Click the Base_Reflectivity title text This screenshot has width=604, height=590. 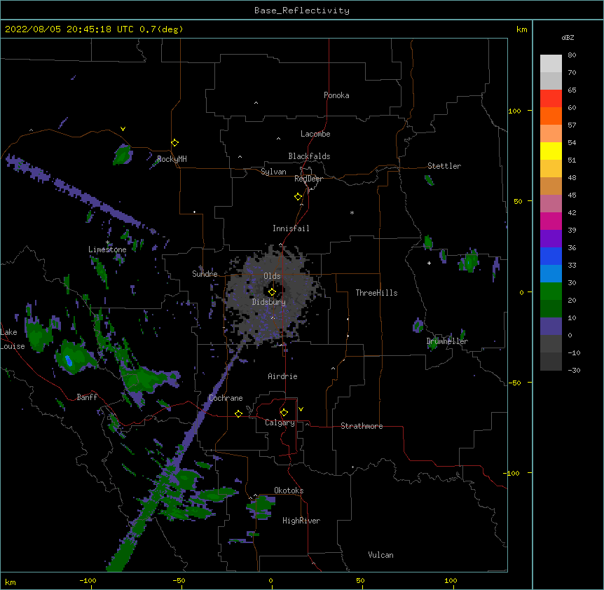click(x=302, y=11)
